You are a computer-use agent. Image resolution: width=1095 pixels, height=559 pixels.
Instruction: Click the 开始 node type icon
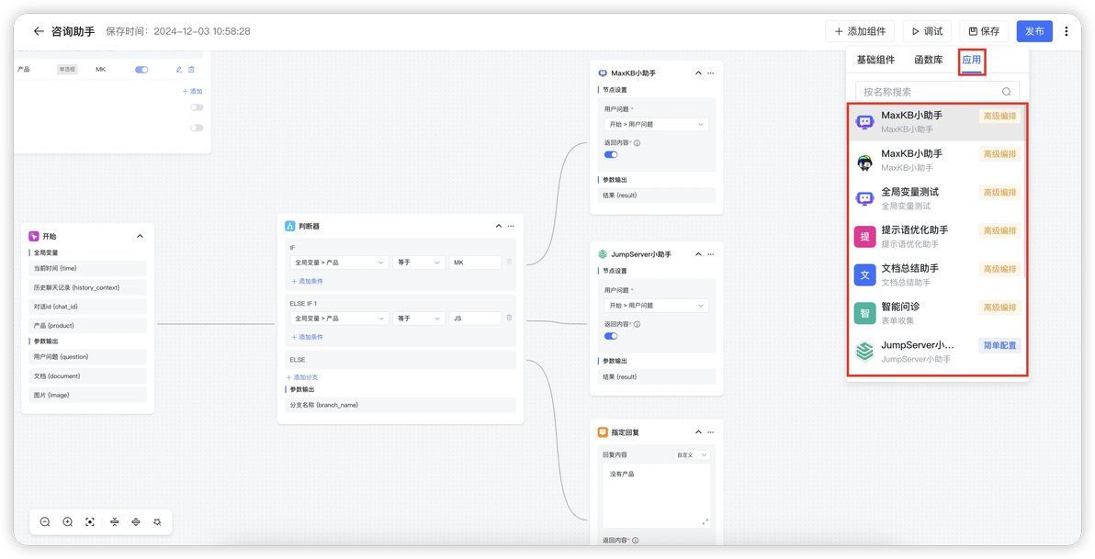click(33, 237)
